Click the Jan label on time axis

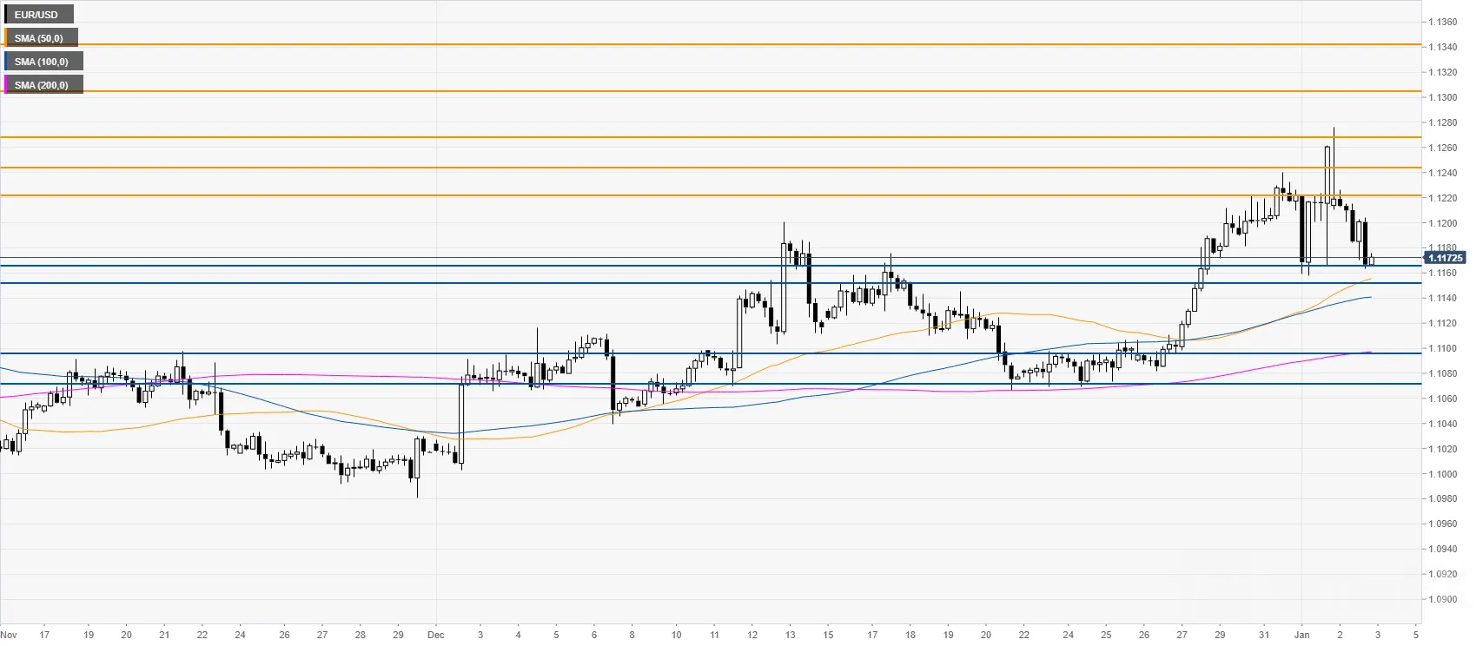pos(1301,635)
